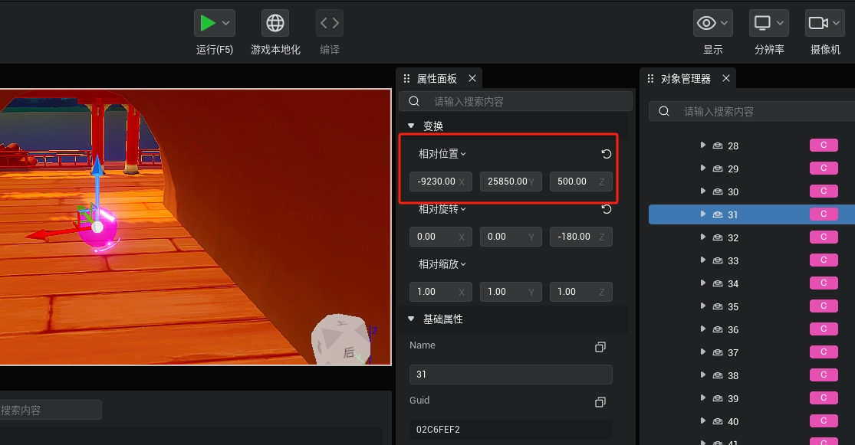Open the resolution monitor icon
Image resolution: width=855 pixels, height=445 pixels.
point(762,23)
